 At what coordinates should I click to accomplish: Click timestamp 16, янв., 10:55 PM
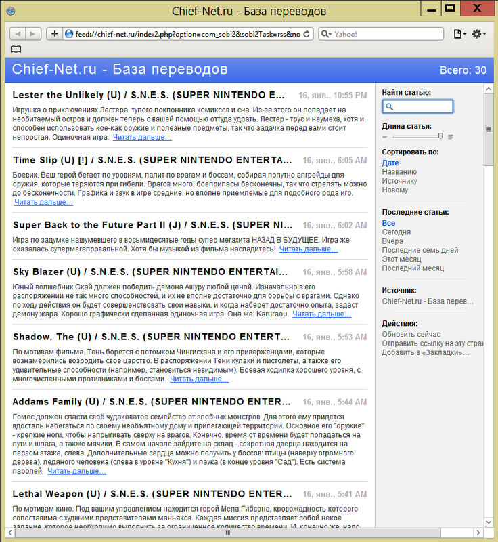coord(332,96)
